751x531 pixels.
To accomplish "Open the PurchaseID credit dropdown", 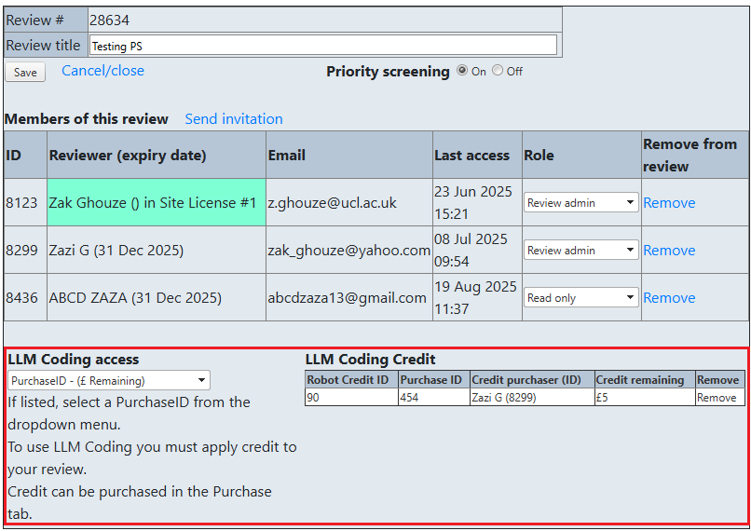I will pyautogui.click(x=109, y=380).
